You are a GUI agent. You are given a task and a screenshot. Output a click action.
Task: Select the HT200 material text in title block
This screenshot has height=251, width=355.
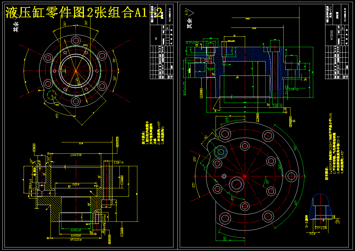[332, 35]
